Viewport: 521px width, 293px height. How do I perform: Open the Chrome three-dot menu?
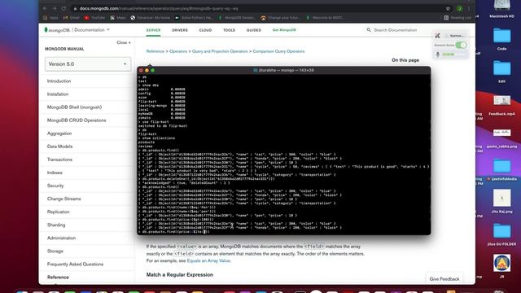point(469,9)
